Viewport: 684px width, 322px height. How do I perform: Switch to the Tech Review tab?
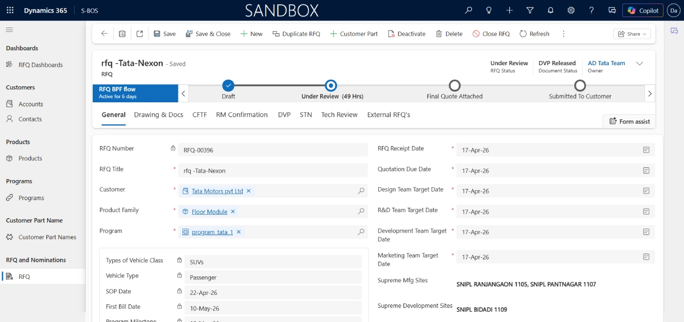[x=339, y=115]
